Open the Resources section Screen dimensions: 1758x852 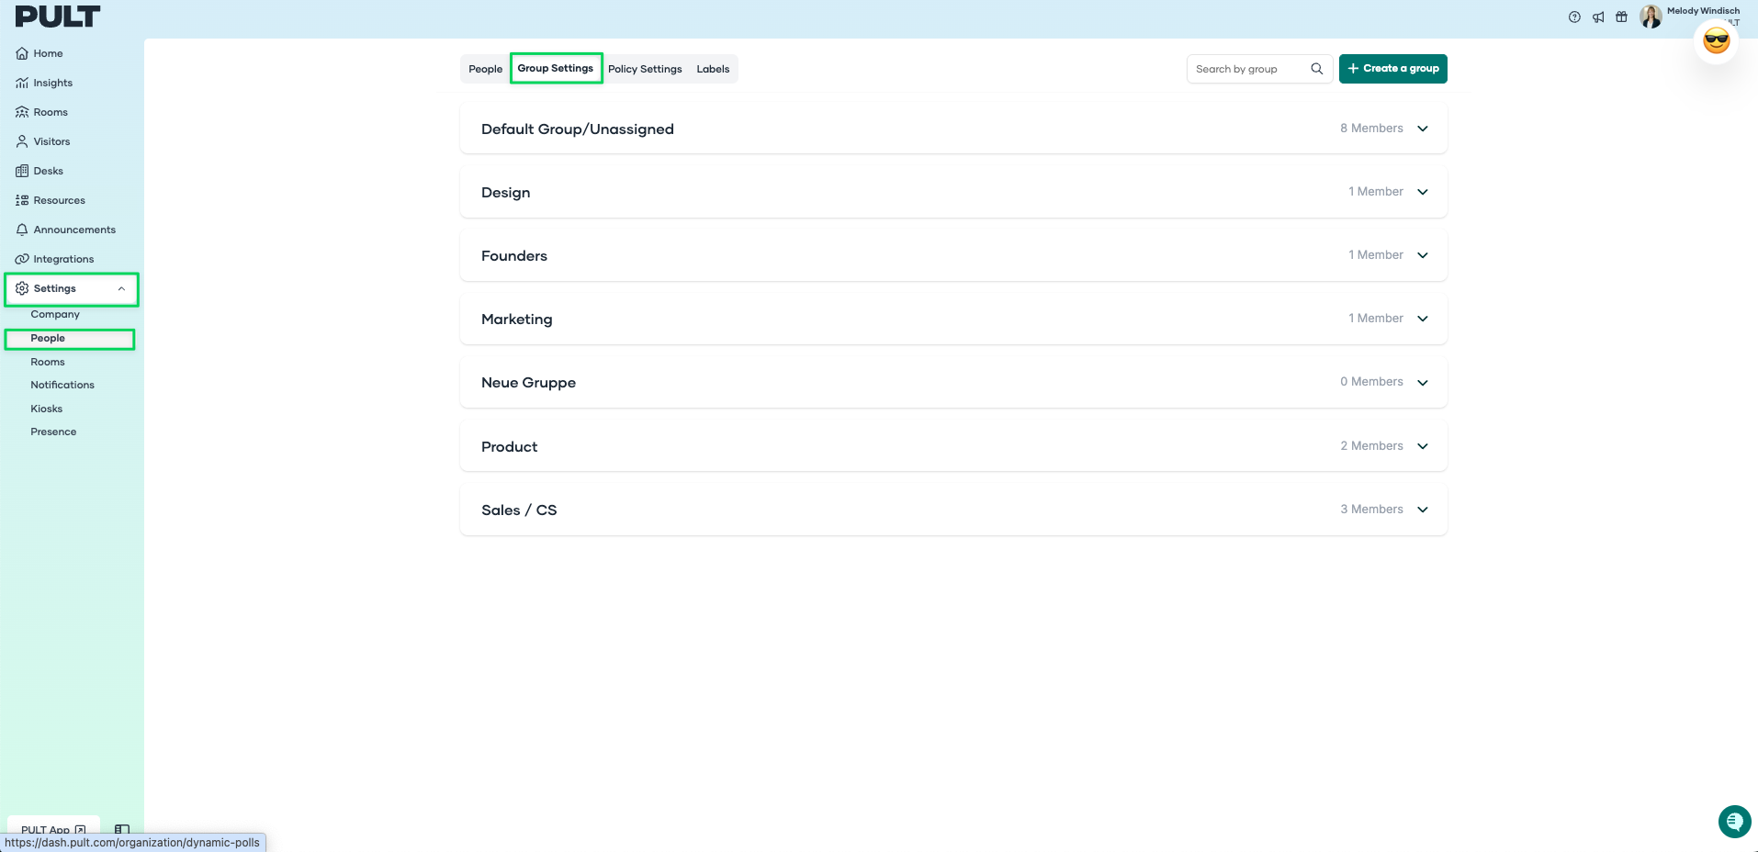51,200
